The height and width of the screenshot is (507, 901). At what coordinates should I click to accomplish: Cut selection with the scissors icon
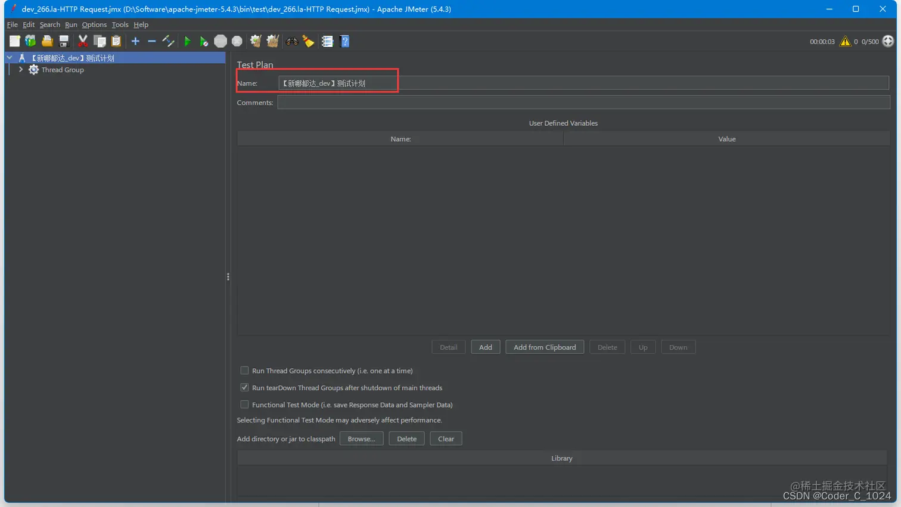83,41
